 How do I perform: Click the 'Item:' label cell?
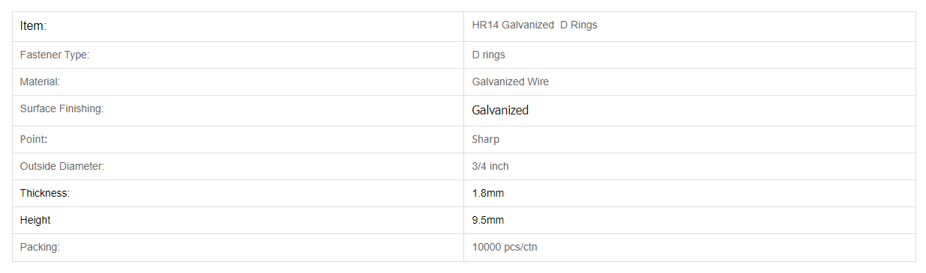pyautogui.click(x=238, y=26)
